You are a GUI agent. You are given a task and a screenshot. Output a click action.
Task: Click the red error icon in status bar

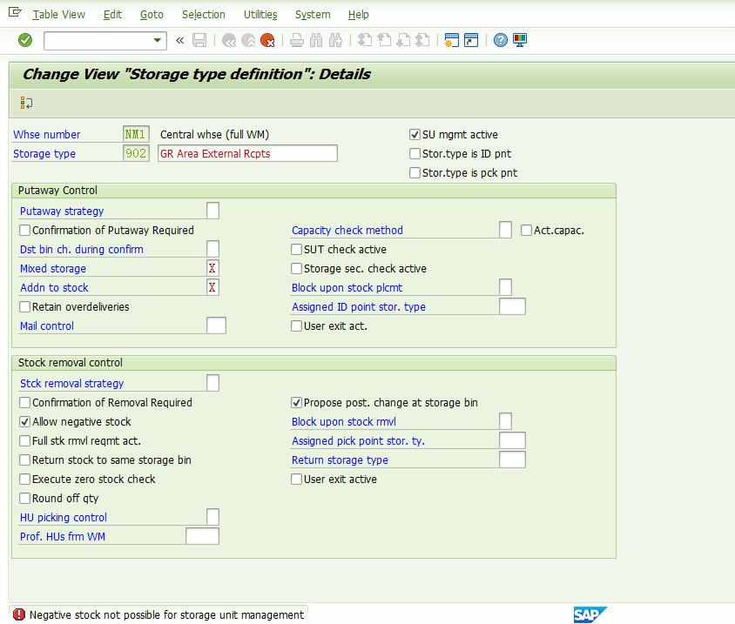click(19, 614)
